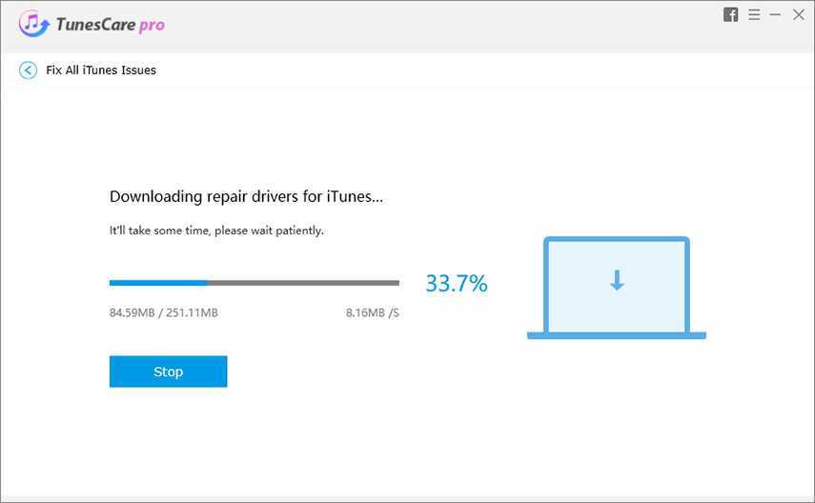Click the Downloading repair drivers heading

[246, 197]
